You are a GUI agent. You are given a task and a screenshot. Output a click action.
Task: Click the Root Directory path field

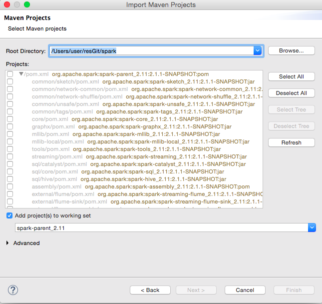152,51
